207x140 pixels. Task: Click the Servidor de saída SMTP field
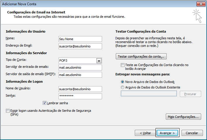(80, 75)
